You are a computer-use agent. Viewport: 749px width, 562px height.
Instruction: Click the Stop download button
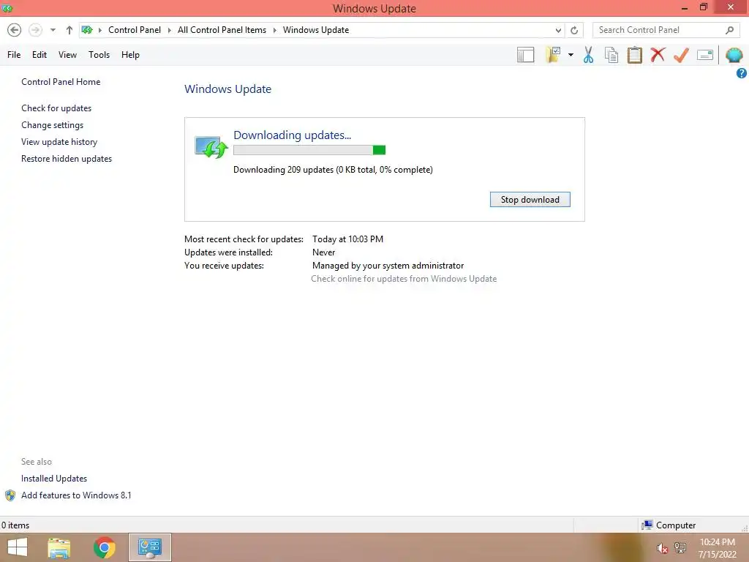pyautogui.click(x=530, y=200)
